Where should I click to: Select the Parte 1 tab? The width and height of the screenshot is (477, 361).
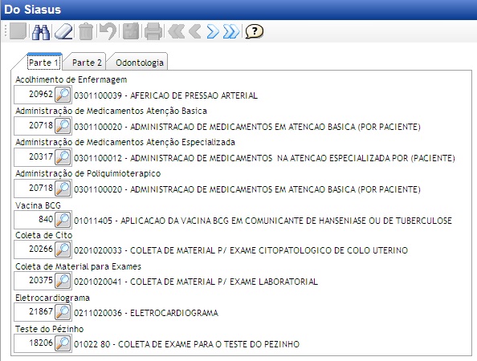[43, 63]
